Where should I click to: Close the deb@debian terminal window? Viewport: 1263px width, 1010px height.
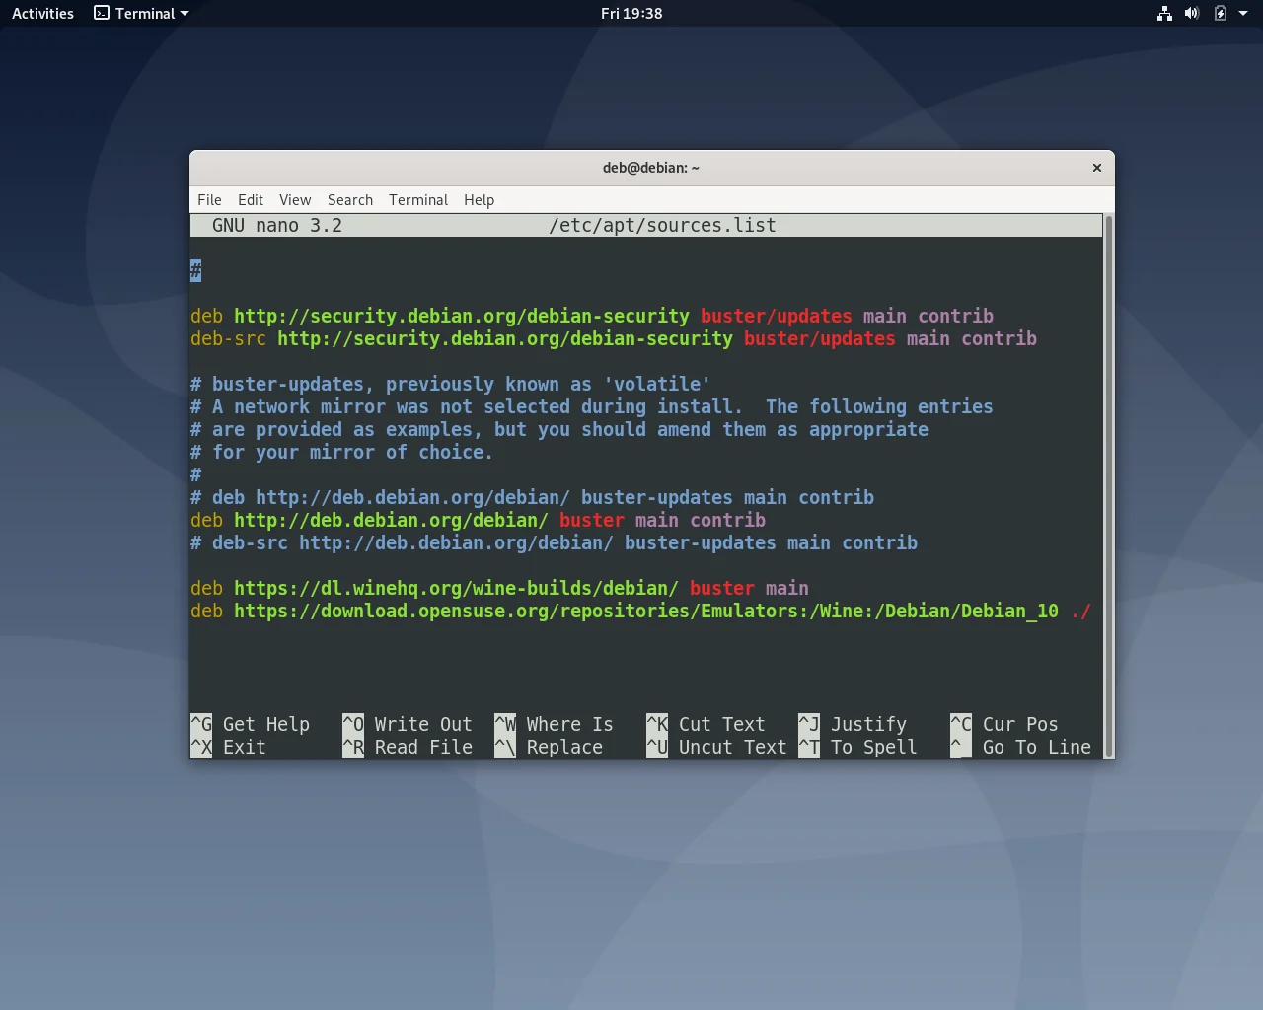point(1096,168)
